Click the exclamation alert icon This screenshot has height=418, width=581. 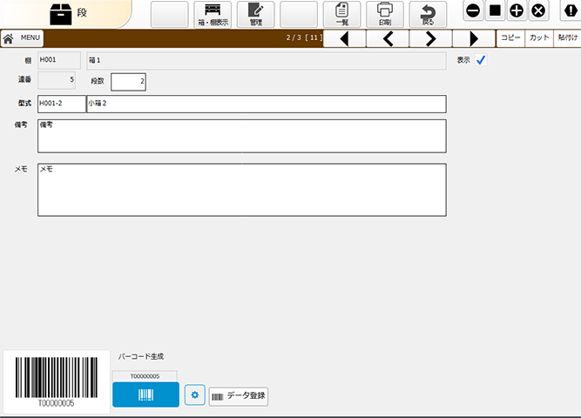tap(569, 11)
